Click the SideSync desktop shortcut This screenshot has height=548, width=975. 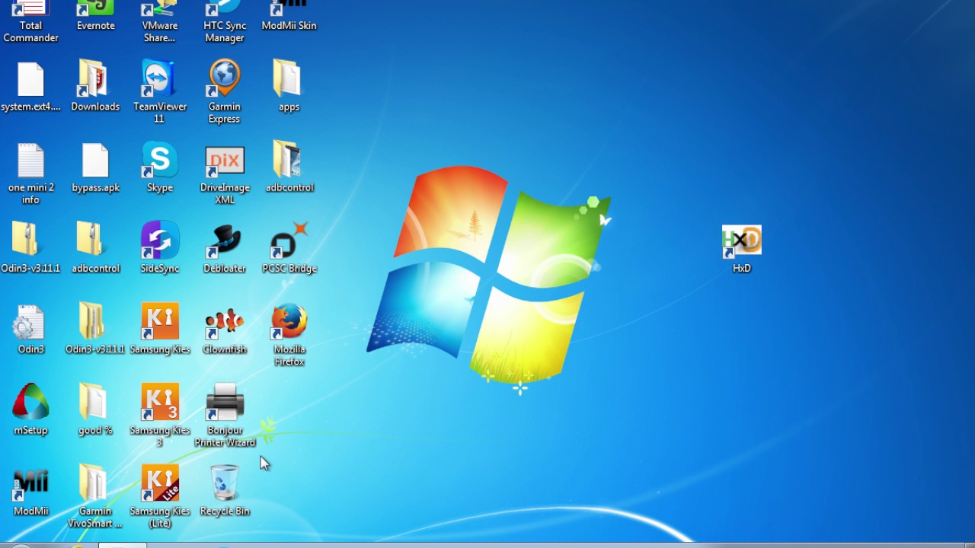(x=160, y=248)
